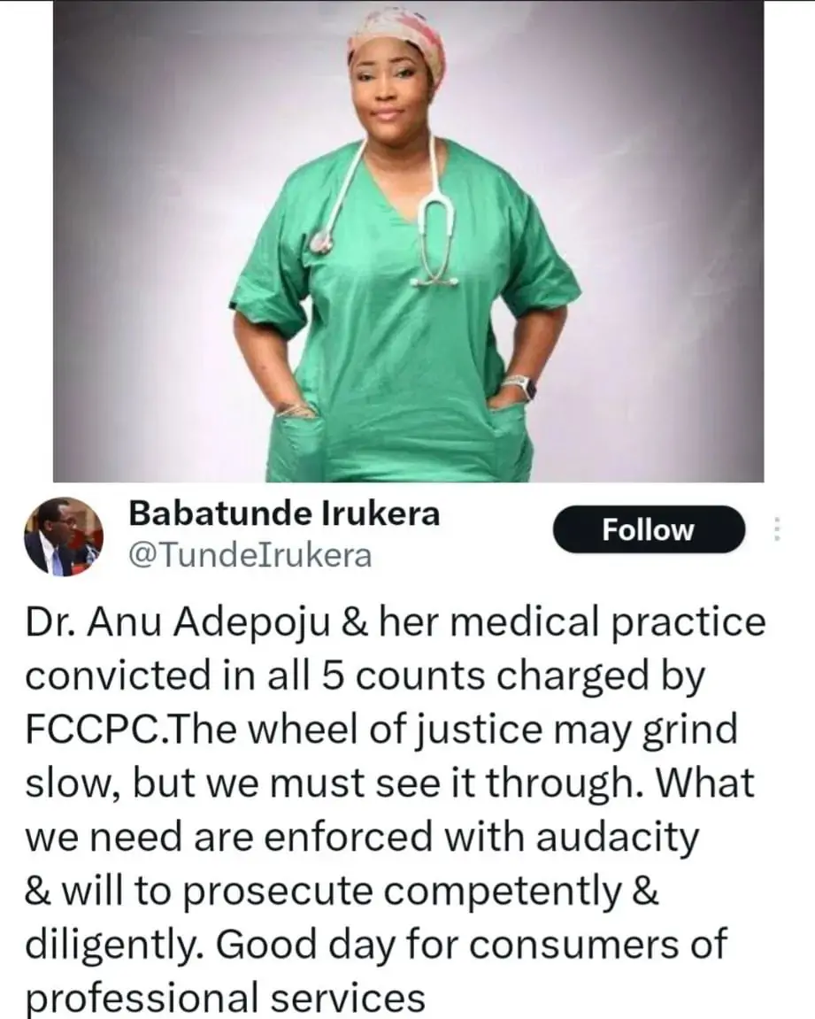Open the attached photo of woman in scrubs

[409, 241]
